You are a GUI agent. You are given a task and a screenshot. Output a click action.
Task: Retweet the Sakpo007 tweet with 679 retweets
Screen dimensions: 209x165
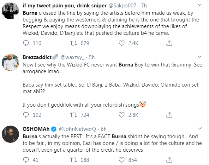pos(73,43)
